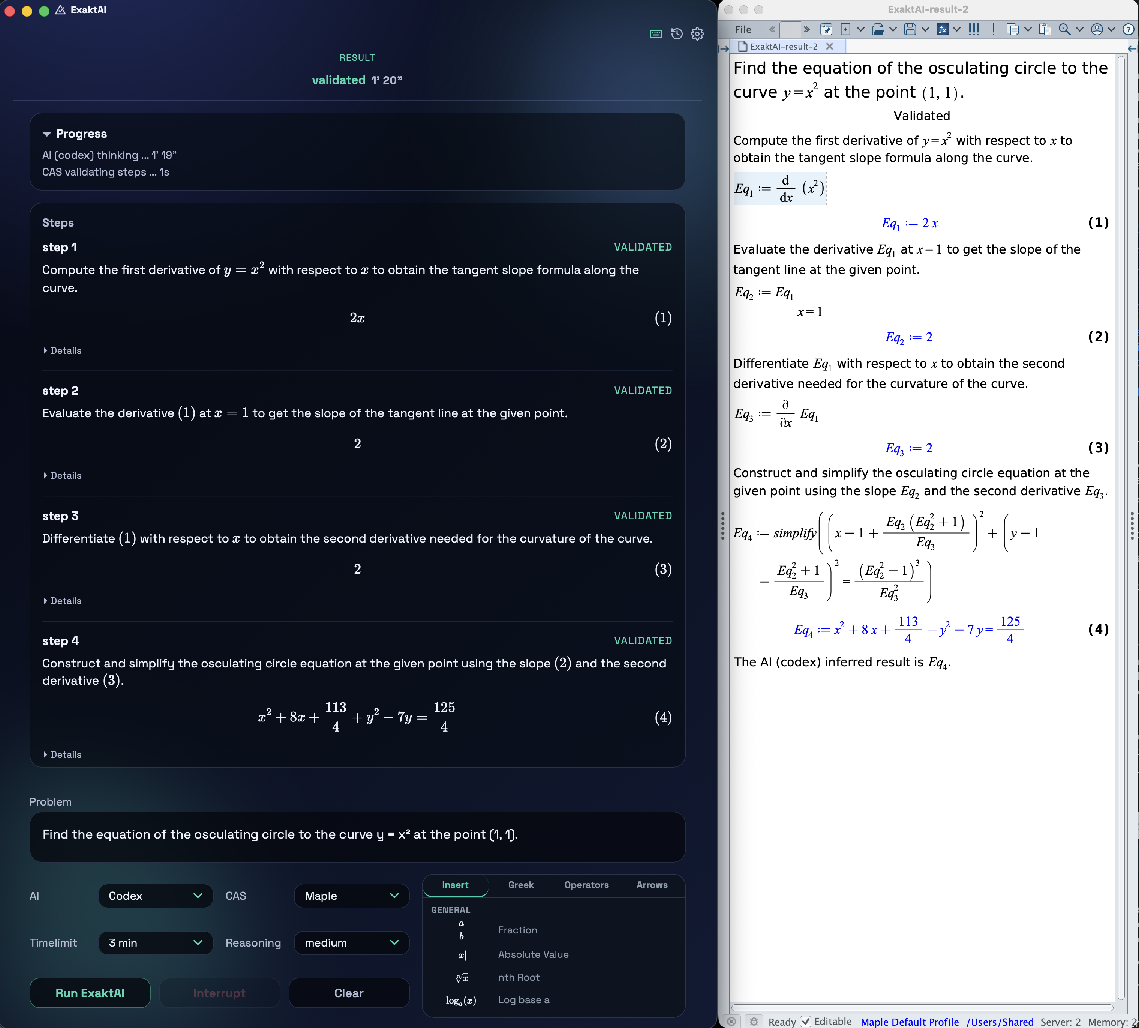Switch to the Operators tab
The width and height of the screenshot is (1139, 1028).
[586, 885]
